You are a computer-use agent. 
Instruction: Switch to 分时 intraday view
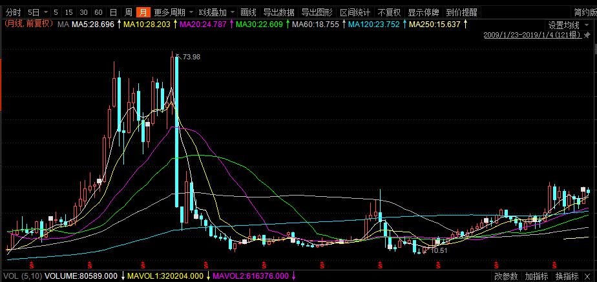coord(14,12)
